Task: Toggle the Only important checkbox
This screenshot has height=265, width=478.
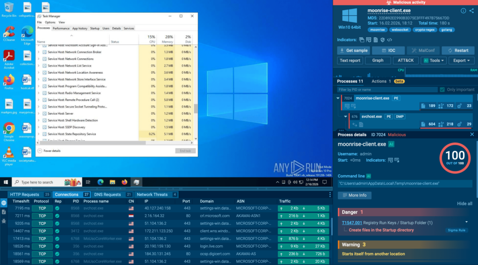Action: (x=442, y=89)
